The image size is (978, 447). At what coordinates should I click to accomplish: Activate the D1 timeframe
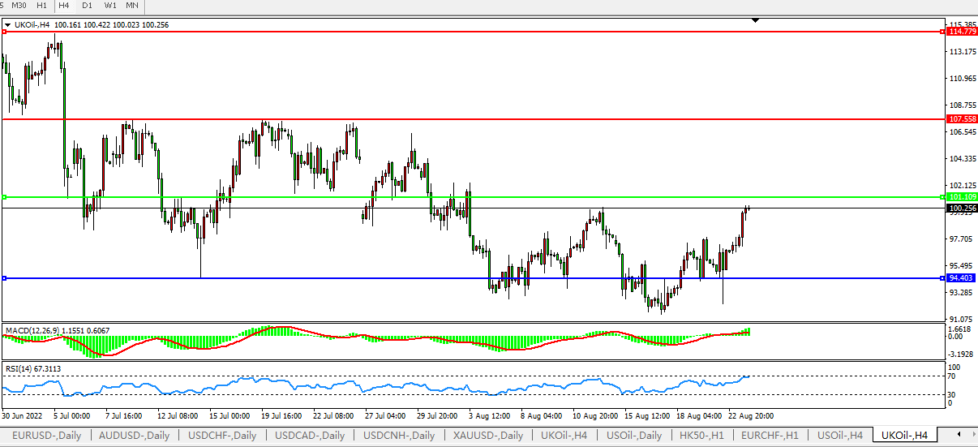87,6
